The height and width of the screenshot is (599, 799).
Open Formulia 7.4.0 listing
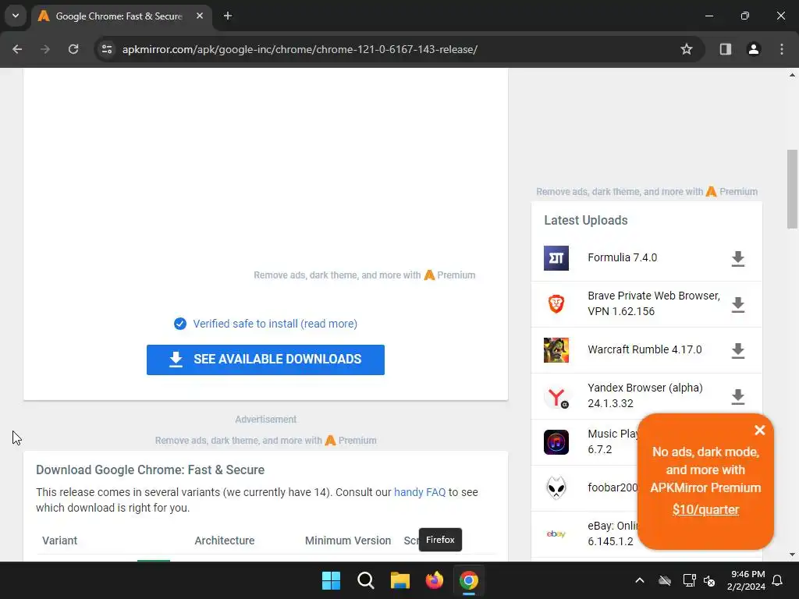point(622,257)
